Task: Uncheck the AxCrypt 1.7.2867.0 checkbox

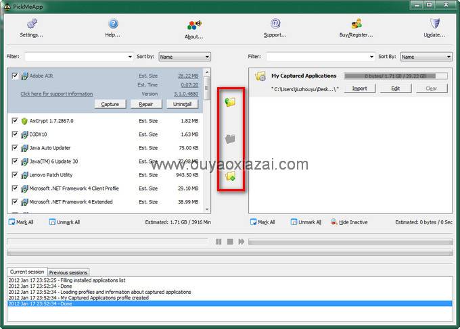Action: point(15,121)
